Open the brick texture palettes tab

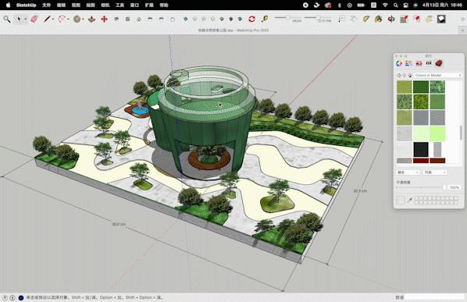[438, 63]
